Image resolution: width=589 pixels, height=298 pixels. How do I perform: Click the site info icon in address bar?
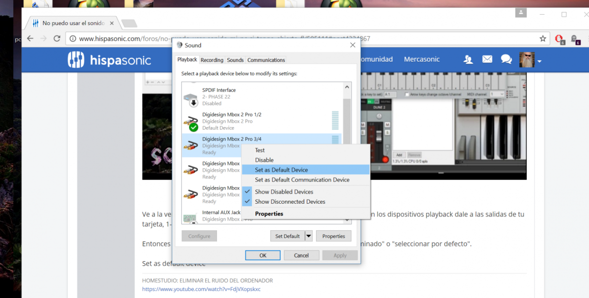73,38
